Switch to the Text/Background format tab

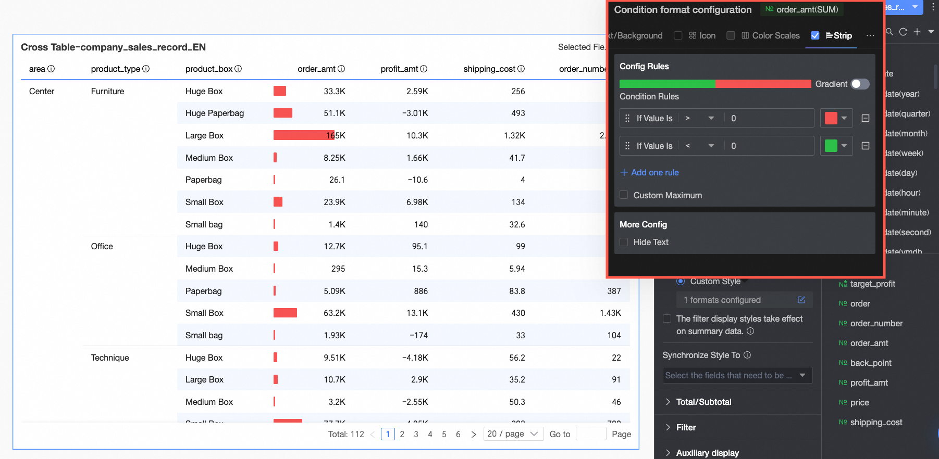(636, 35)
